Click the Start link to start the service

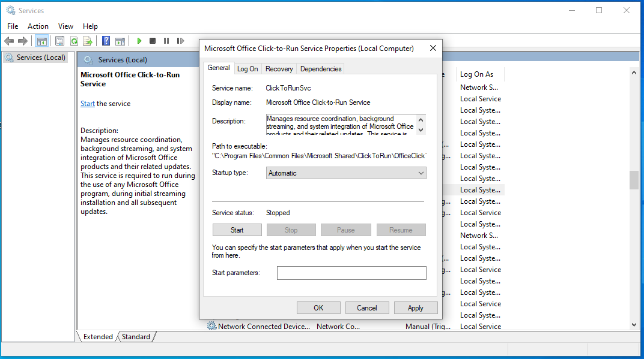pyautogui.click(x=88, y=104)
